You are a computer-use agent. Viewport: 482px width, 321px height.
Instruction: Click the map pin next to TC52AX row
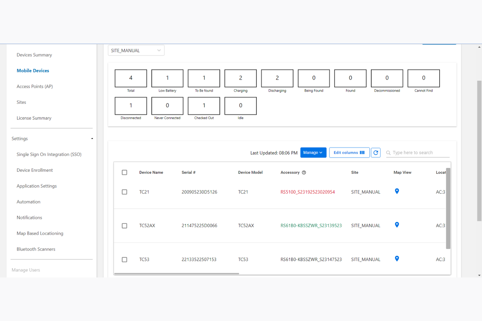397,225
